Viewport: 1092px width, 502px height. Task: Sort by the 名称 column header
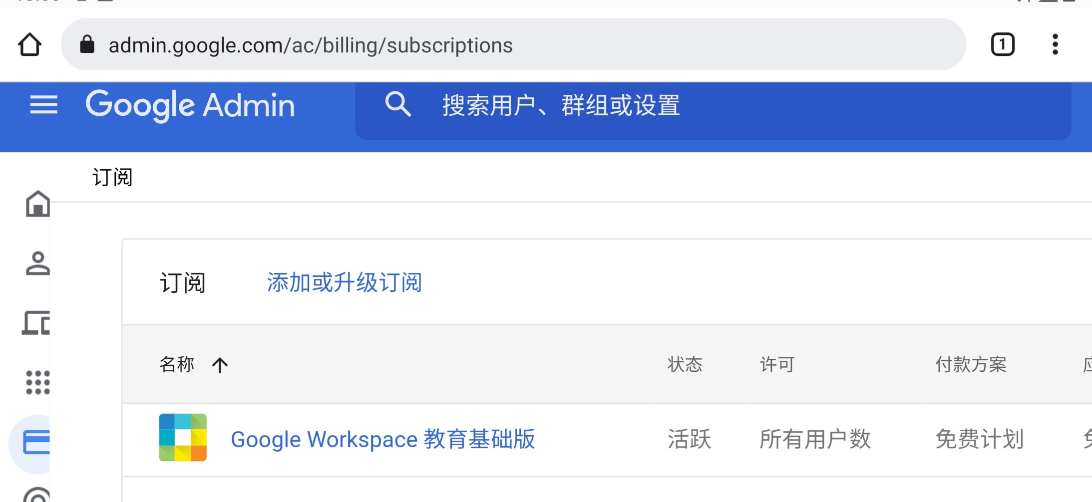click(176, 365)
